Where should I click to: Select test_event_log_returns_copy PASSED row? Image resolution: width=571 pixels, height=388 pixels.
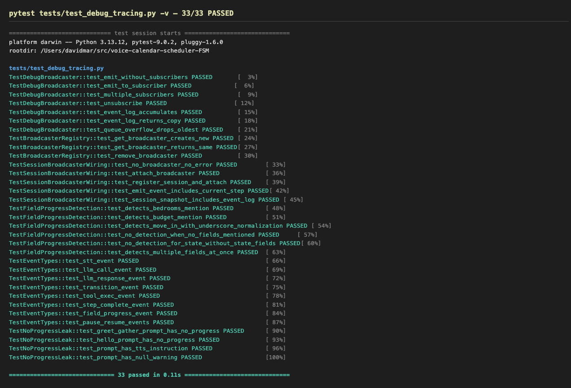[x=133, y=121]
